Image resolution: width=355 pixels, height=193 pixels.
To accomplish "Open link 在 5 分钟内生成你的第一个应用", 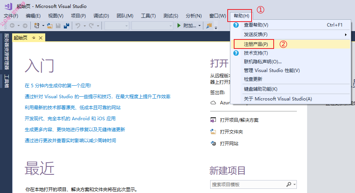I will 58,86.
